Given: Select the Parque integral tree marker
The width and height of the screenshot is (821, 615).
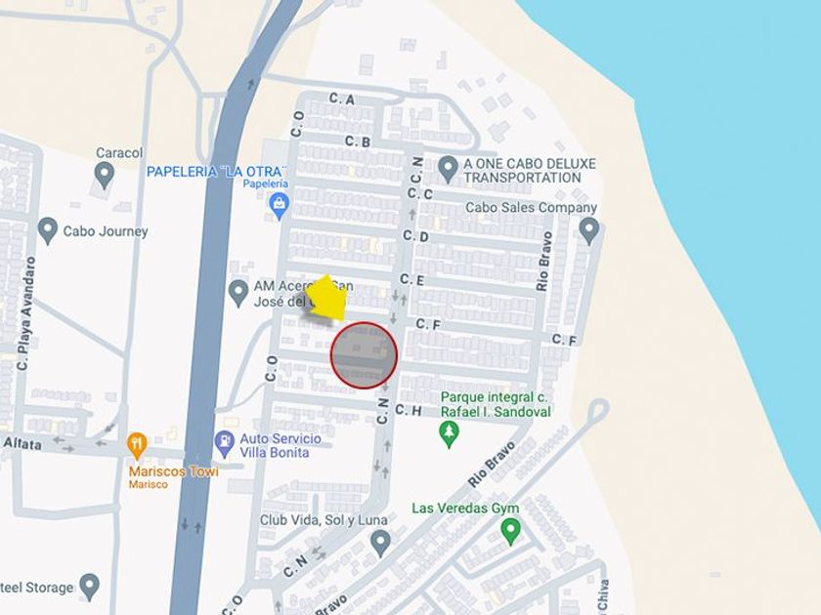Looking at the screenshot, I should [449, 434].
